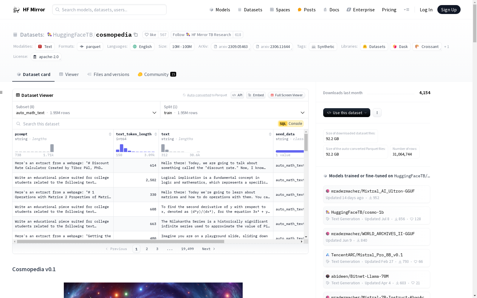Viewport: 477px width, 298px height.
Task: Click the Docs icon in navbar
Action: [325, 10]
